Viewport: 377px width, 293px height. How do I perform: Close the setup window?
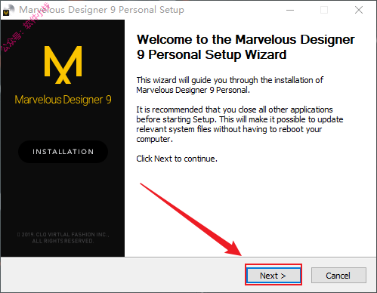(359, 10)
